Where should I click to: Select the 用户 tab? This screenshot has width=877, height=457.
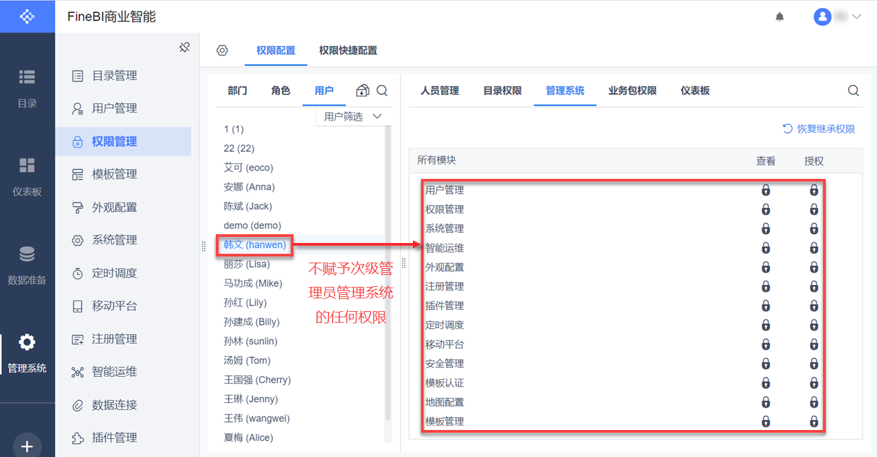click(x=324, y=90)
